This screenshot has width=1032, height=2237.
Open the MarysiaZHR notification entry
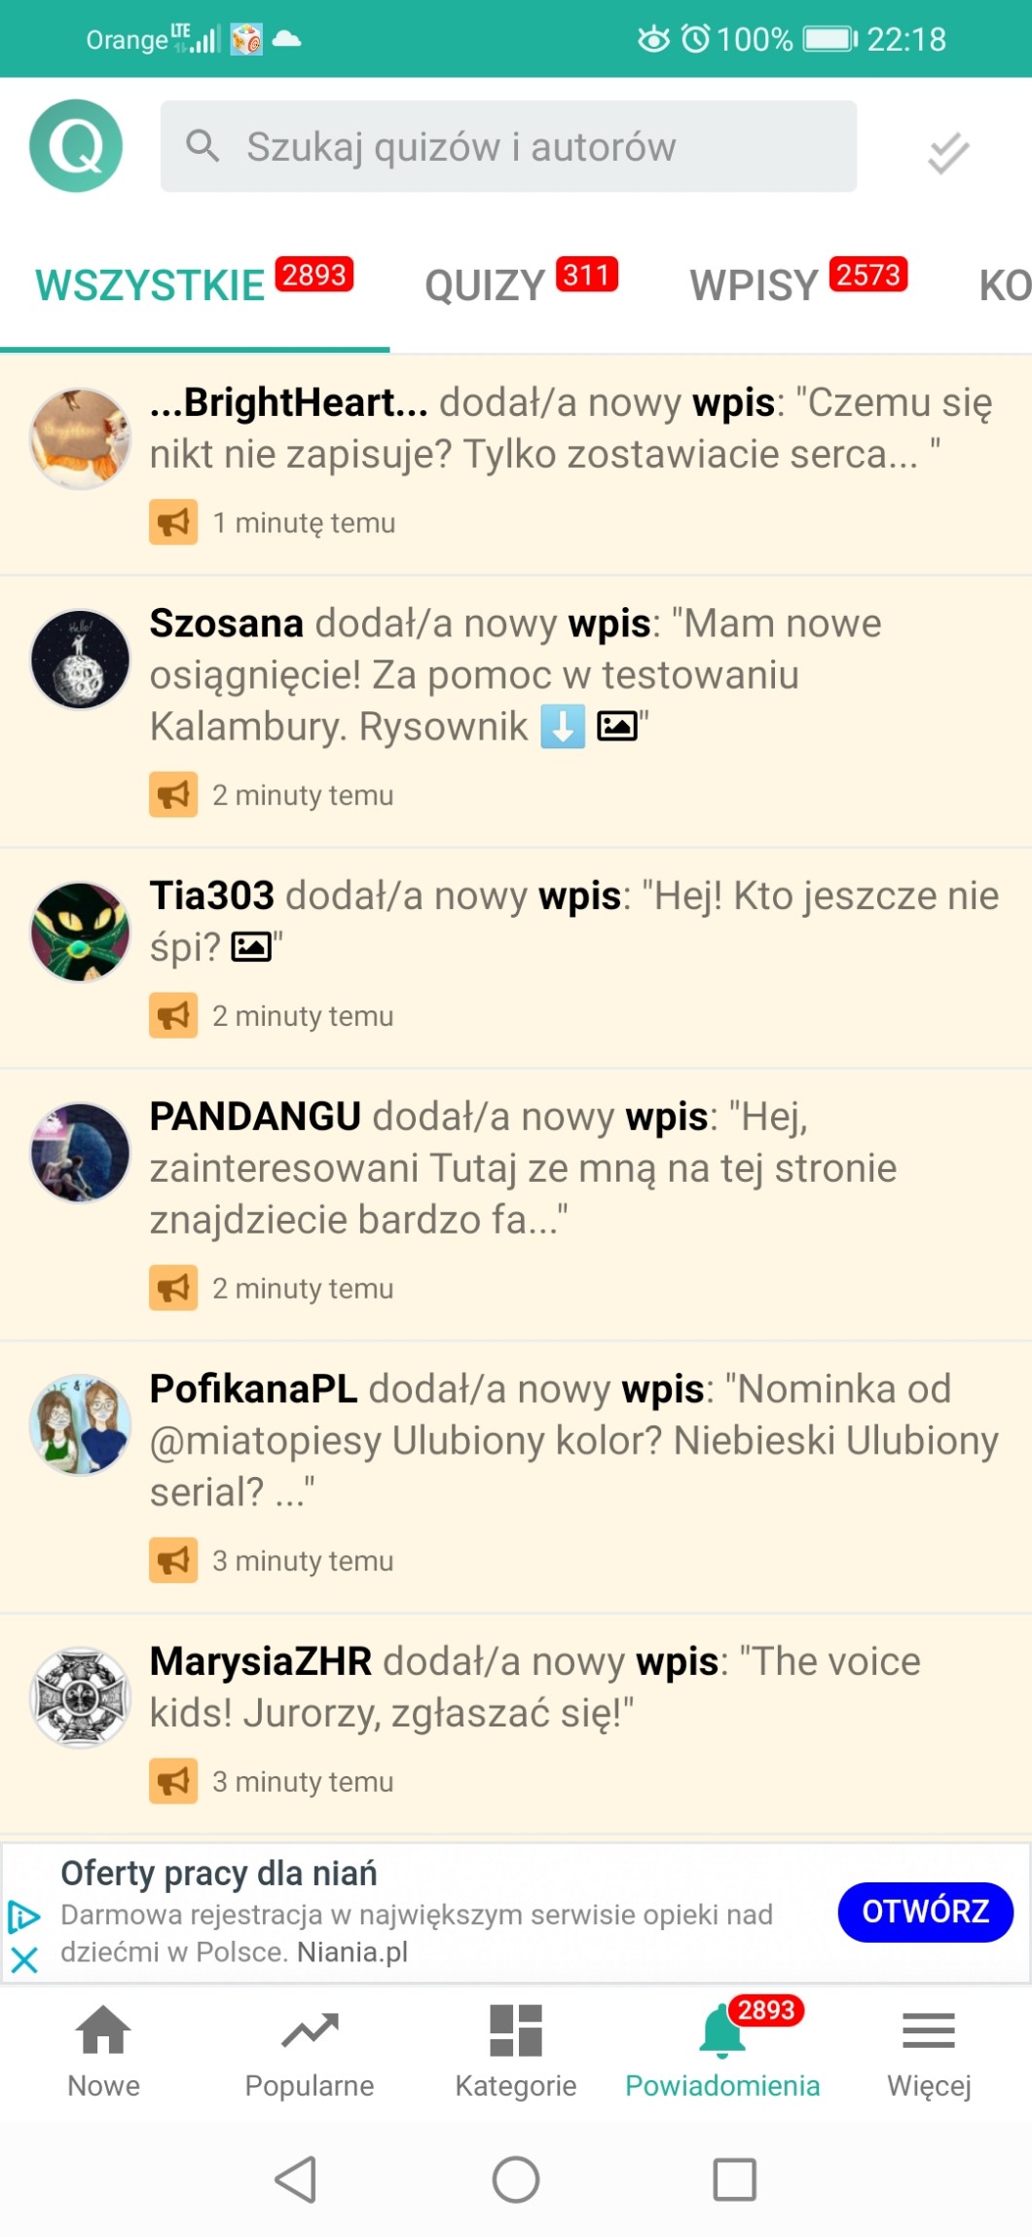(516, 1722)
